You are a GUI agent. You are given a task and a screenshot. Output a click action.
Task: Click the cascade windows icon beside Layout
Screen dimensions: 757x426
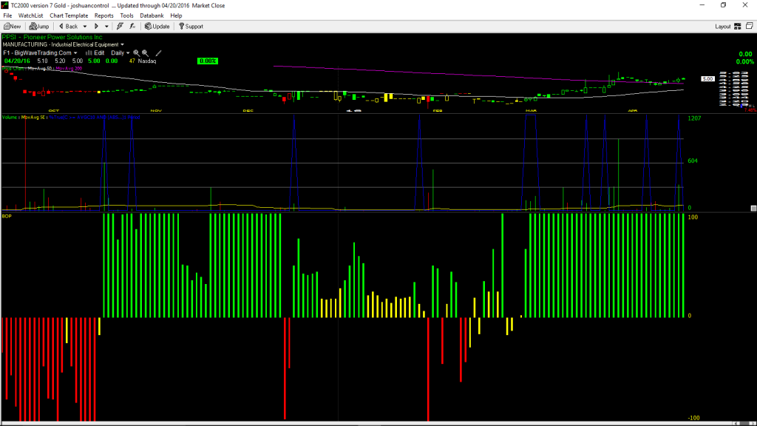750,26
